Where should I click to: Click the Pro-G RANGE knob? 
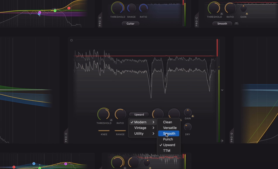tap(131, 8)
